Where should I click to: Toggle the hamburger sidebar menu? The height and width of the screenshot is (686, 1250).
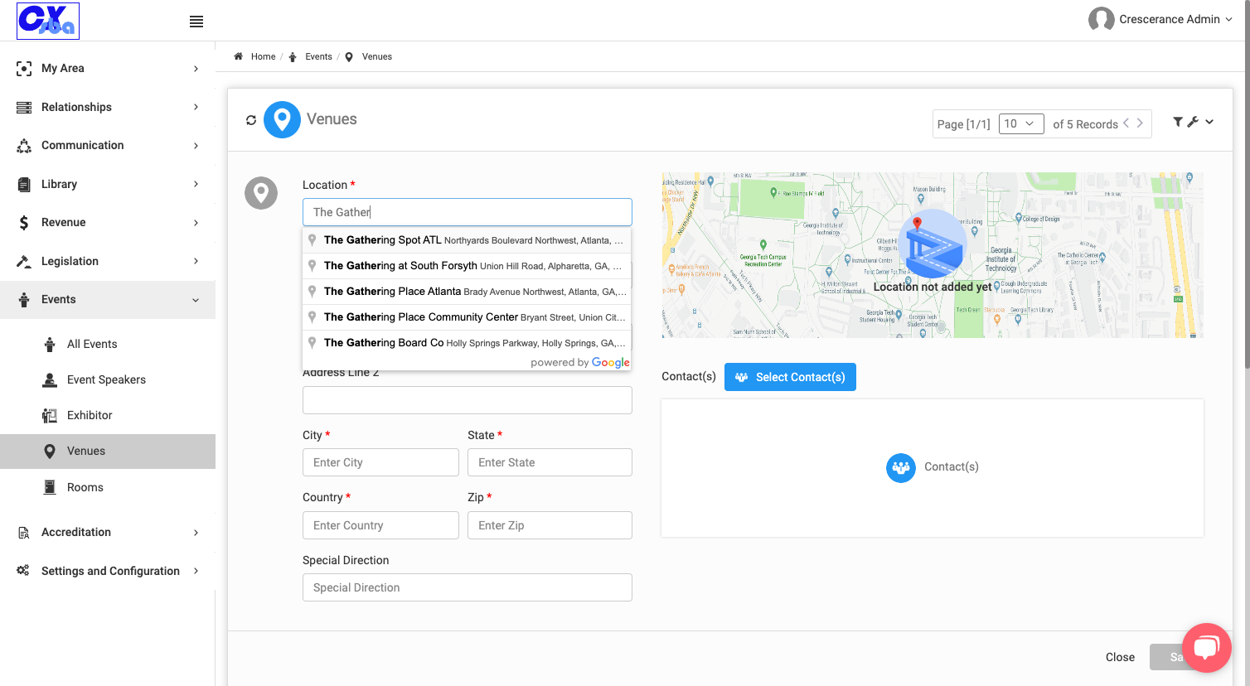196,22
